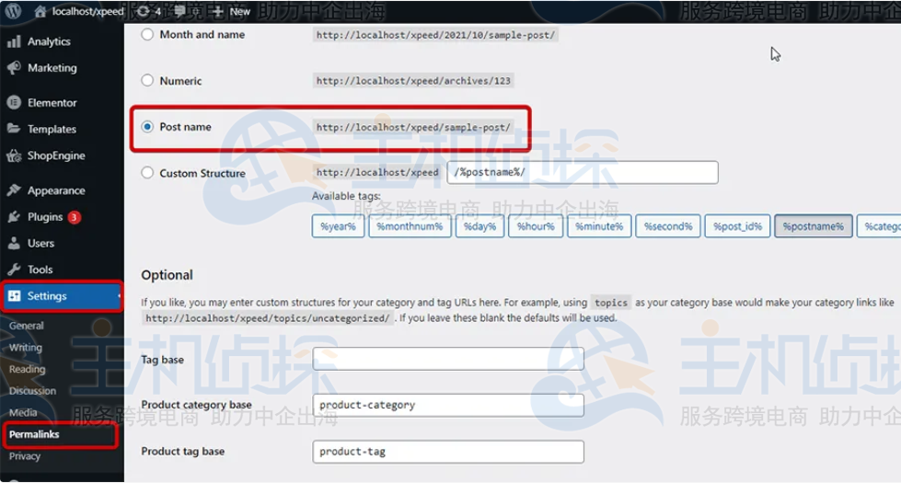Select the Numeric permalink option
The width and height of the screenshot is (901, 483).
pos(147,80)
